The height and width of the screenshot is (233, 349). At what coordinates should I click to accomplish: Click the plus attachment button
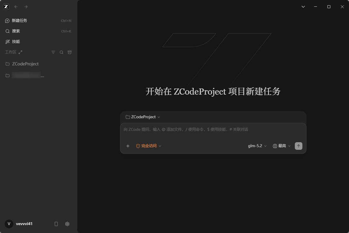128,146
